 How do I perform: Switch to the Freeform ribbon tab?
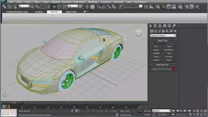click(x=39, y=12)
